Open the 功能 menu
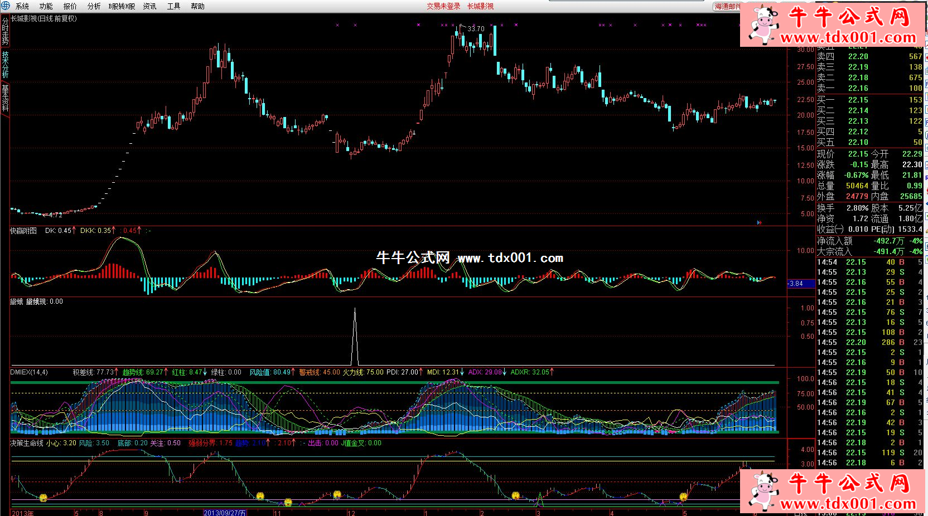Screen dimensions: 928x516 click(46, 6)
